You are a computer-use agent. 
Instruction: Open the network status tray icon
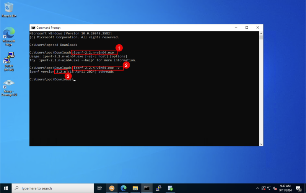click(269, 188)
